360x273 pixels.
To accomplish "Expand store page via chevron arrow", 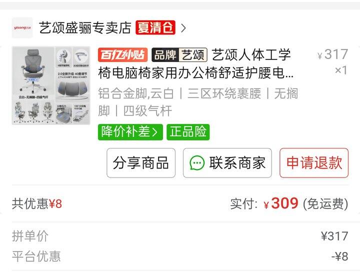I will [x=183, y=28].
